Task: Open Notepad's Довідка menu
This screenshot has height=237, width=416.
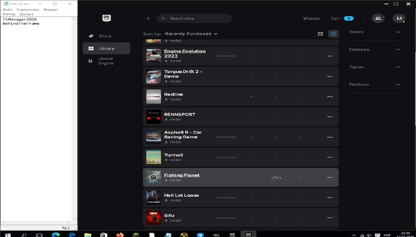Action: [26, 14]
